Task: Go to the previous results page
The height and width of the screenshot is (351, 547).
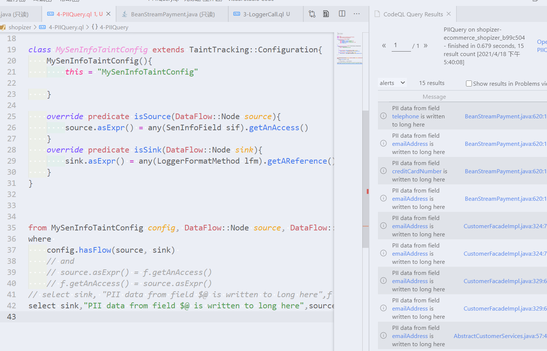Action: [384, 45]
